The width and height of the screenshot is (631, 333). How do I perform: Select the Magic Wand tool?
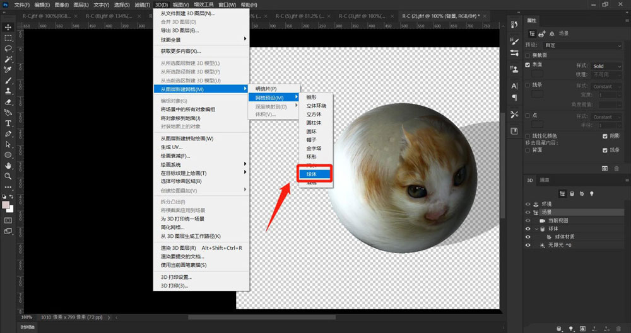pyautogui.click(x=8, y=59)
